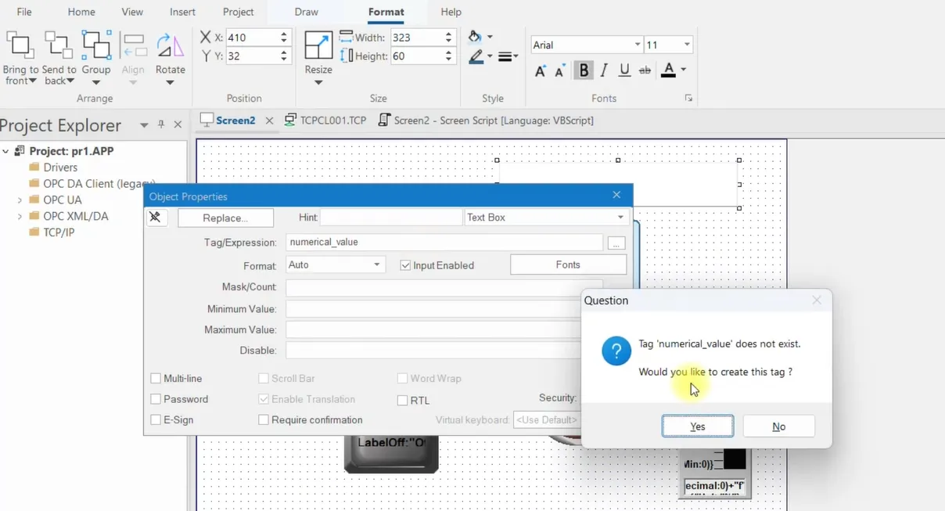
Task: Open the TCPCL001.TCP document tab
Action: [325, 121]
